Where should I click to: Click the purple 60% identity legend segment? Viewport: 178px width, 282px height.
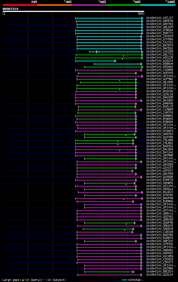pyautogui.click(x=89, y=5)
